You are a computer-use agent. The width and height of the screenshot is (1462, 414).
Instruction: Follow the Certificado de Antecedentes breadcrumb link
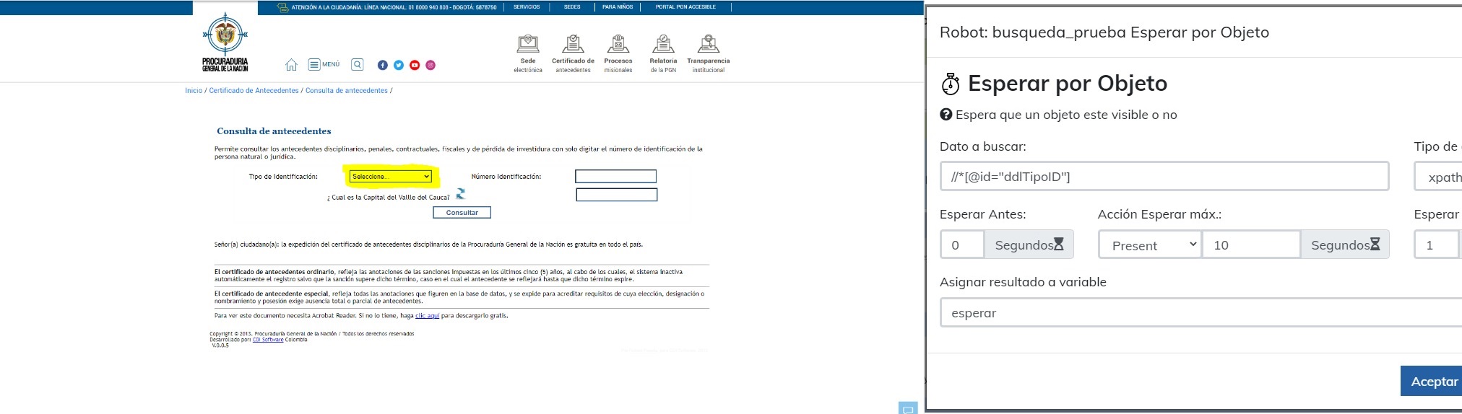(x=254, y=91)
